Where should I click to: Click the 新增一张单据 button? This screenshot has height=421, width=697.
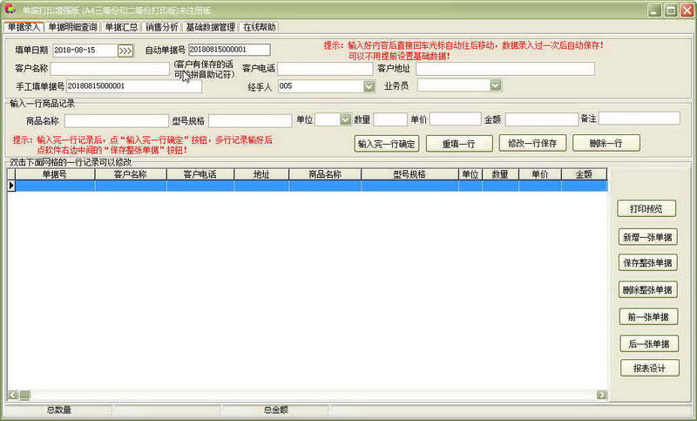(646, 237)
